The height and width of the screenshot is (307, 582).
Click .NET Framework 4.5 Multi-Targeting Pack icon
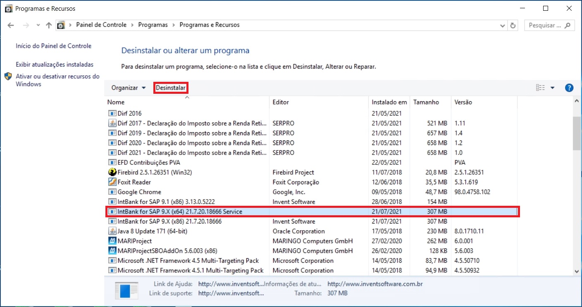pyautogui.click(x=112, y=261)
